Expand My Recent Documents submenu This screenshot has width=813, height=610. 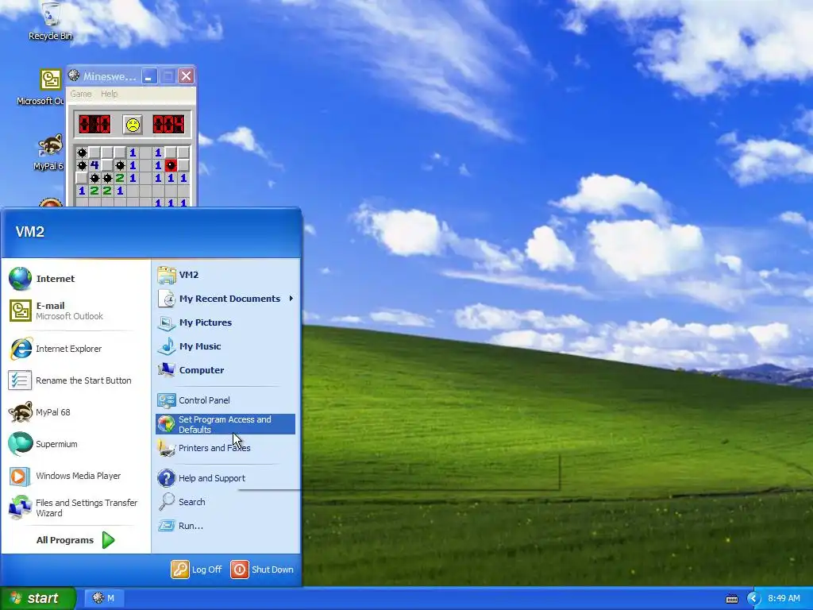point(225,299)
